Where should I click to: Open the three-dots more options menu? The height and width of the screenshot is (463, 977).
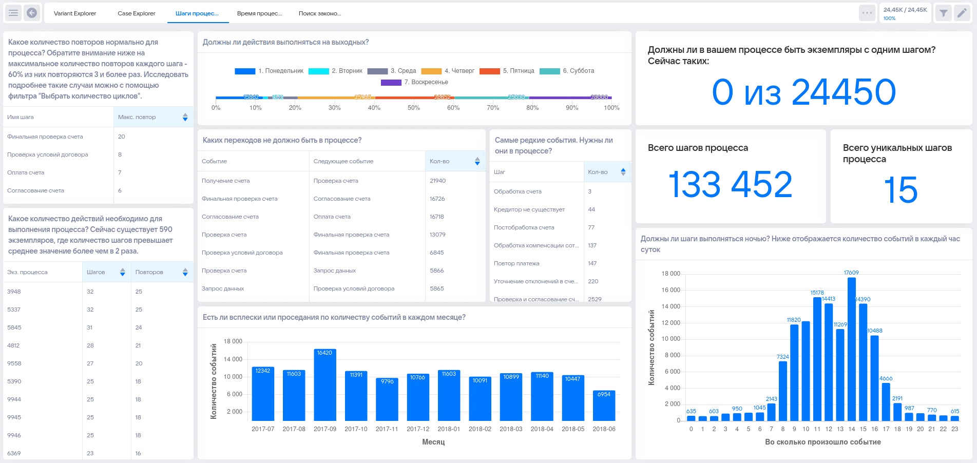point(867,13)
